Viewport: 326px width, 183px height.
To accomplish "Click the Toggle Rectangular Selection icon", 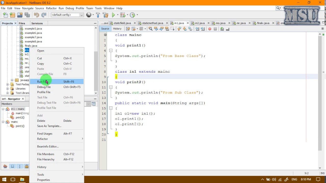I will [172, 29].
